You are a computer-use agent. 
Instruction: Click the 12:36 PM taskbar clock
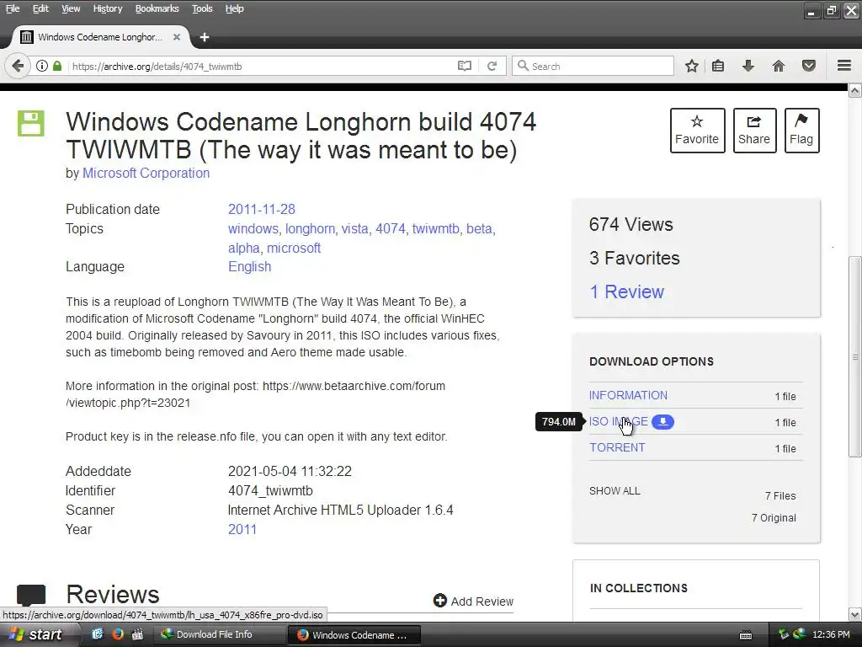pos(831,635)
